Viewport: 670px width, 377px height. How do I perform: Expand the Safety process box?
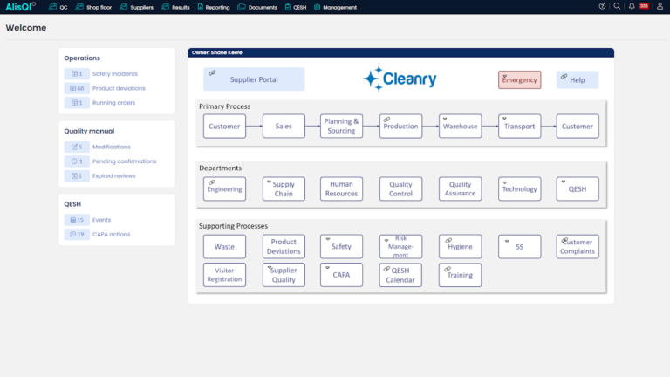coord(341,247)
